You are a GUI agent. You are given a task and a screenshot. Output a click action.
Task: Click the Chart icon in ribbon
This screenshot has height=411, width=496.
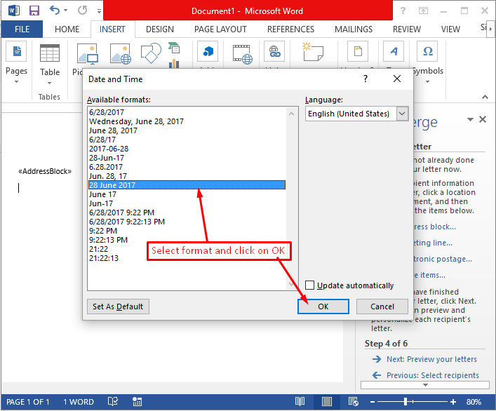click(174, 64)
